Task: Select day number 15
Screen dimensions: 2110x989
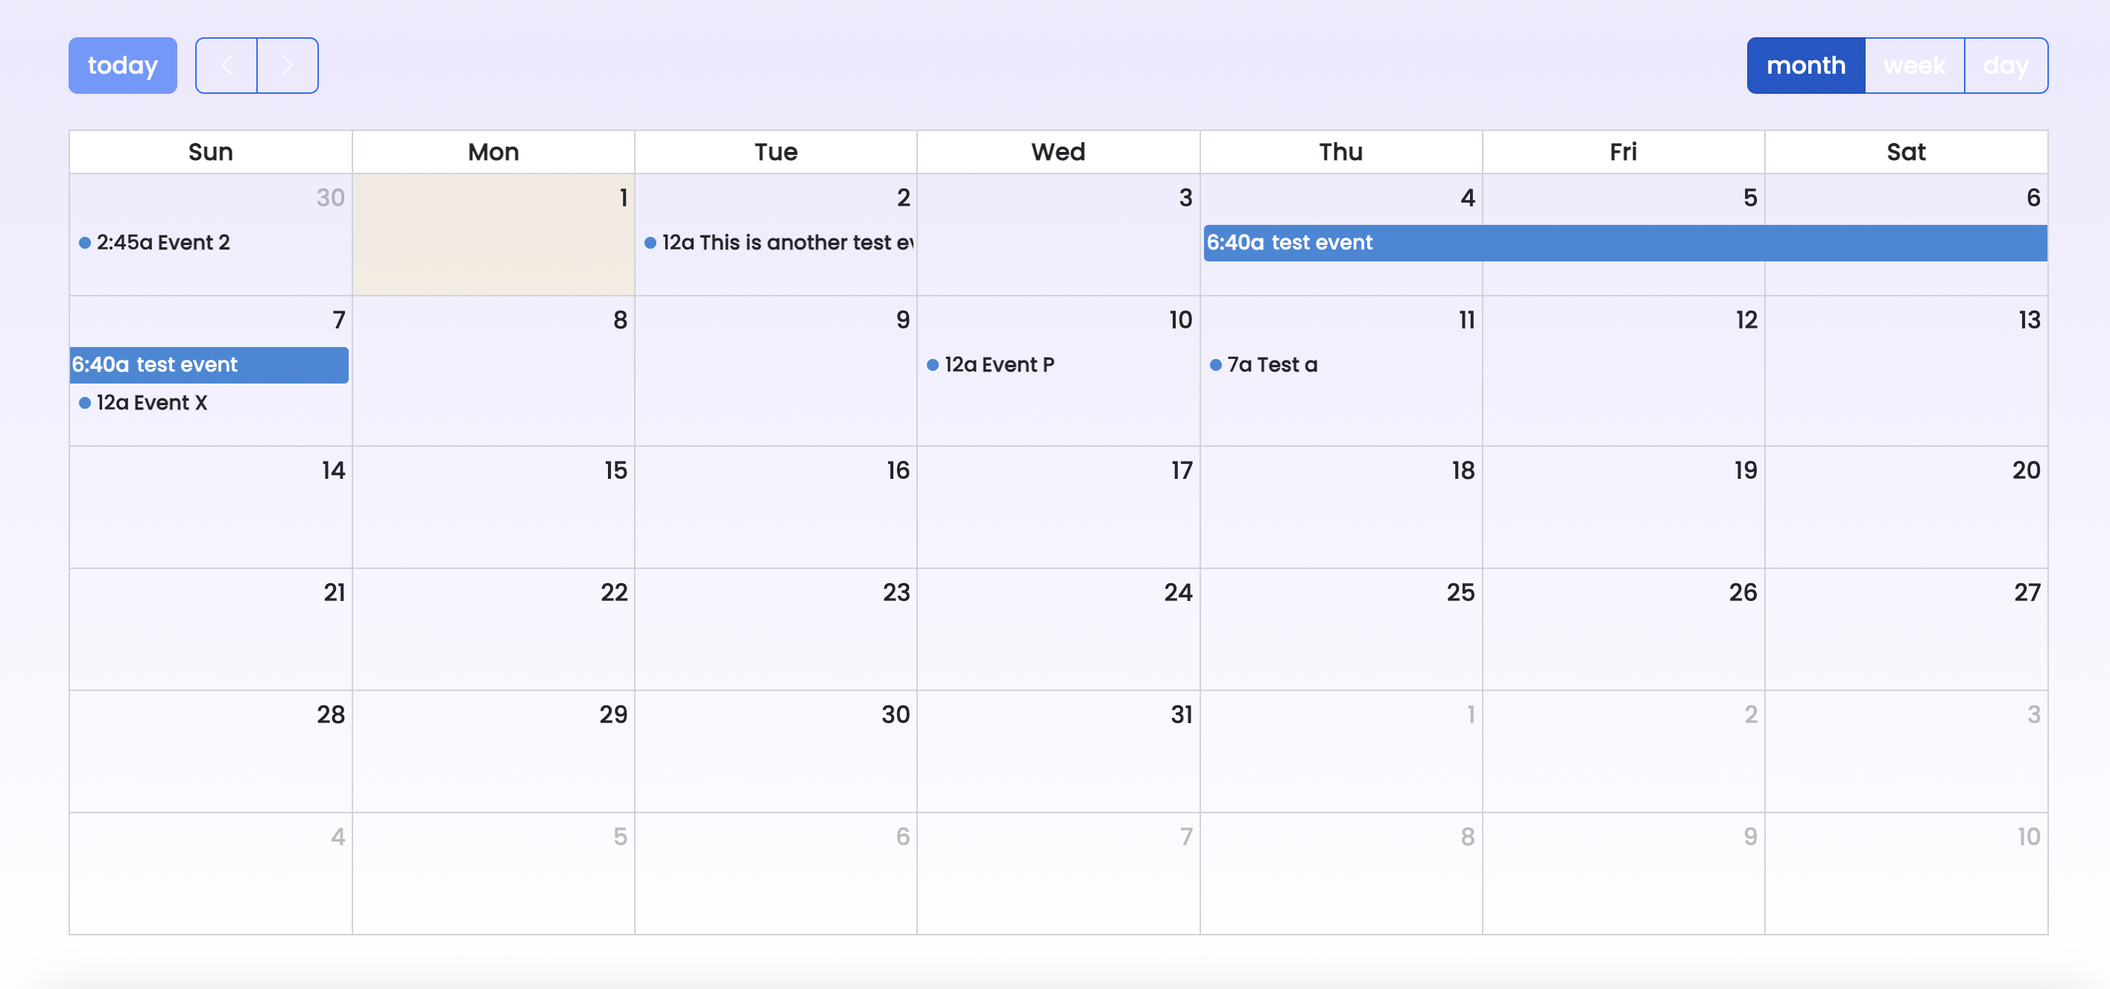Action: point(615,471)
